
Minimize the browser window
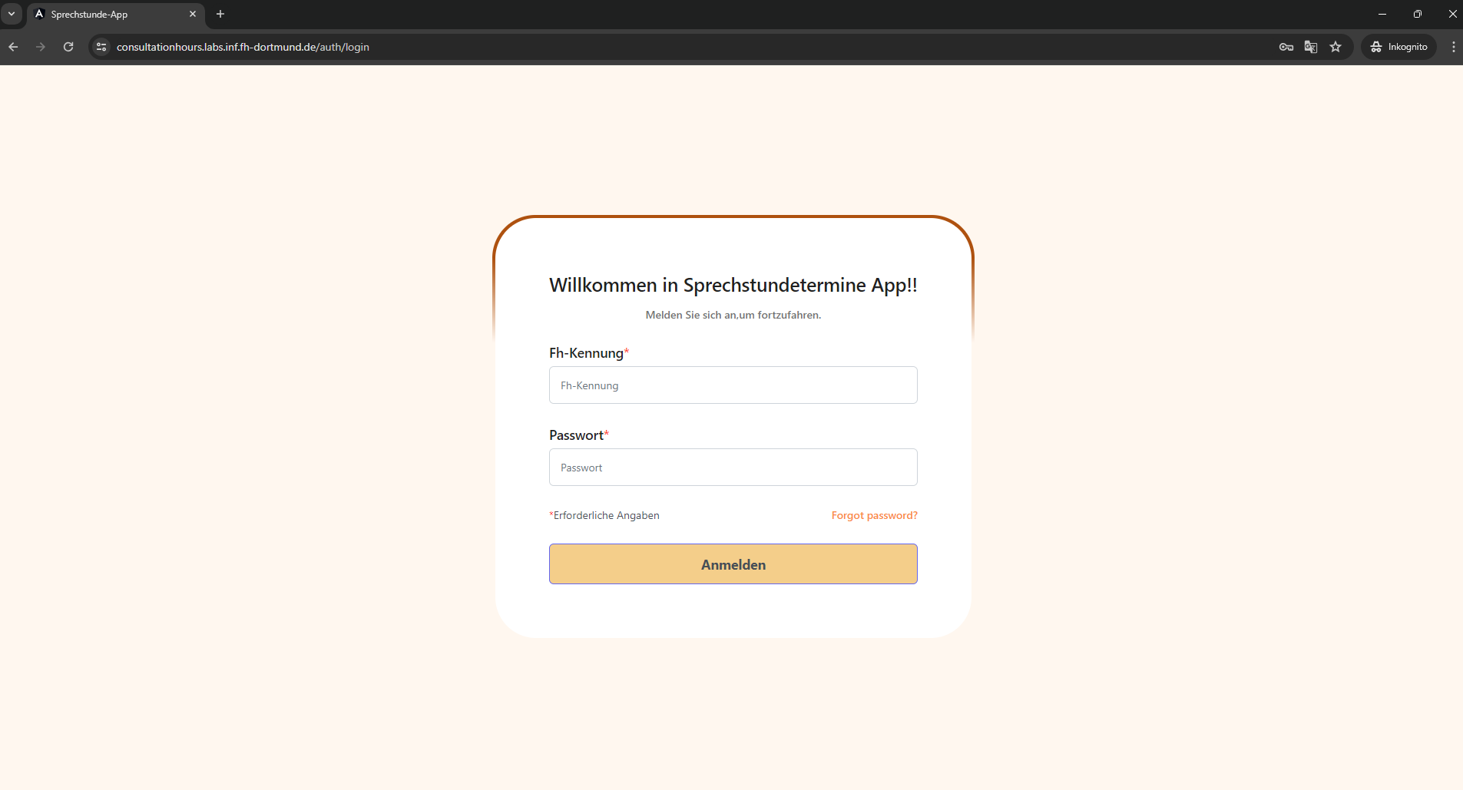[x=1382, y=14]
